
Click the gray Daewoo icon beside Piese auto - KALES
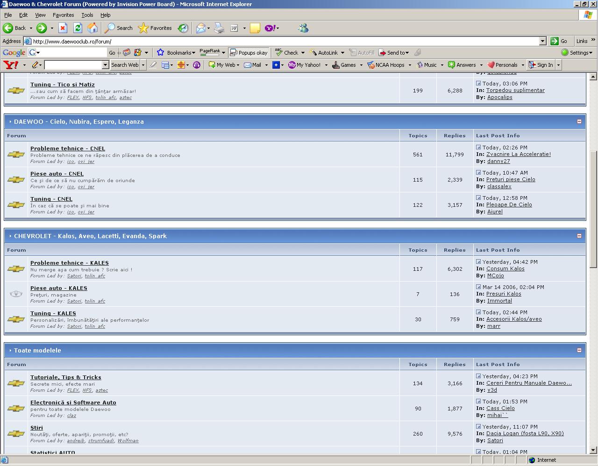[16, 294]
